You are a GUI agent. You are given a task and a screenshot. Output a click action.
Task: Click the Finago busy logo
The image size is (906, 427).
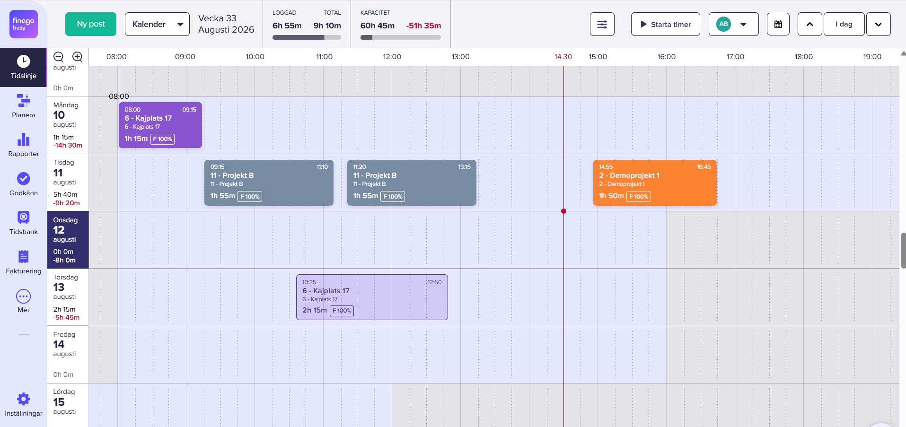24,24
